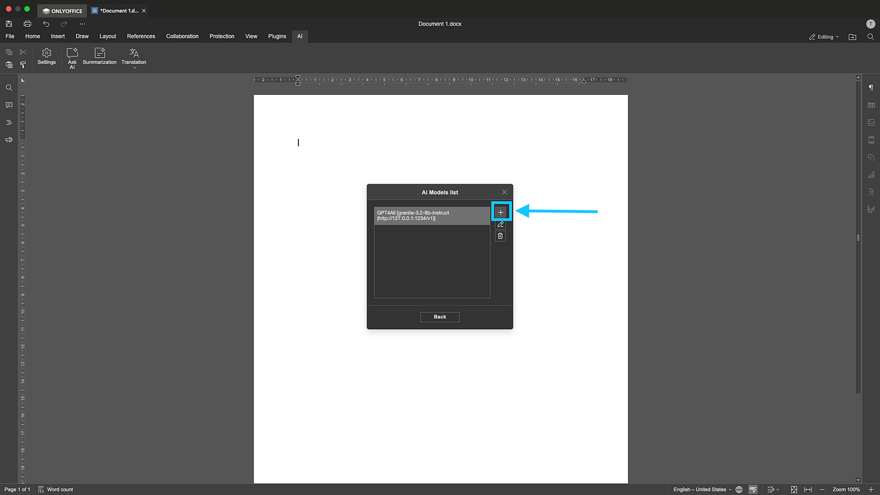Open the Editing mode dropdown
880x495 pixels.
824,37
